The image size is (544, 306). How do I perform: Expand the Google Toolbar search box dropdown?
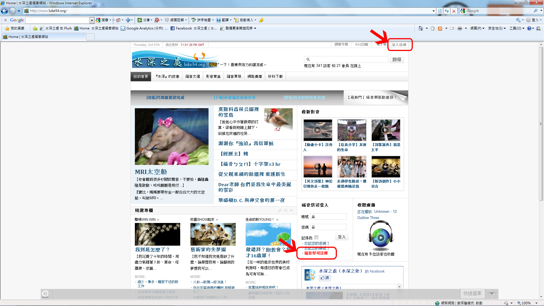pyautogui.click(x=92, y=20)
